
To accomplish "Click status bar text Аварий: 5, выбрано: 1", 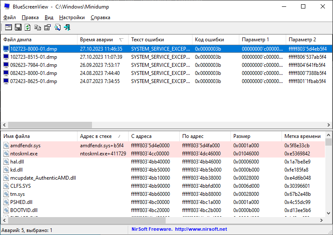I will 27,230.
